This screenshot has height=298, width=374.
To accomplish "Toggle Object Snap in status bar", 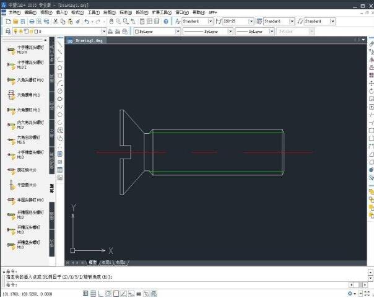I will pos(116,294).
